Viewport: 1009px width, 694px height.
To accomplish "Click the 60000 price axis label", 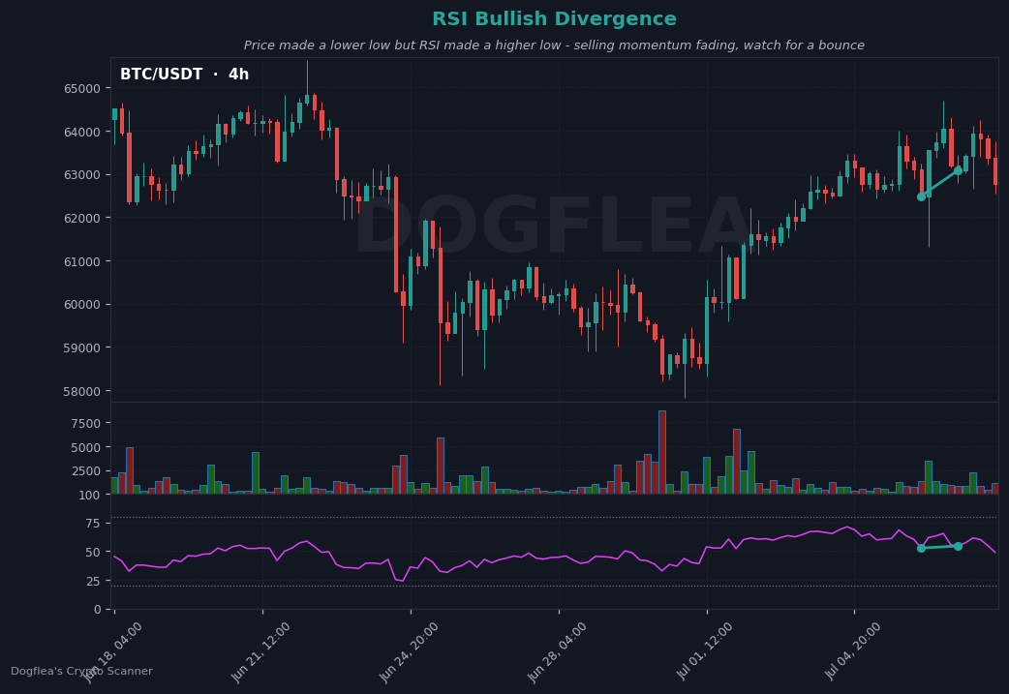I will coord(82,305).
